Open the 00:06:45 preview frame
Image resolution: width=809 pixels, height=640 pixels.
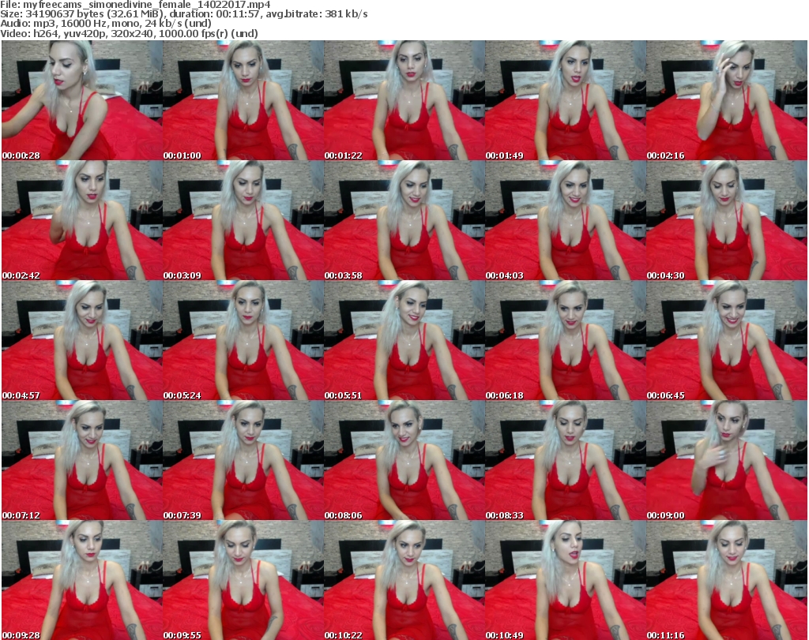(727, 341)
